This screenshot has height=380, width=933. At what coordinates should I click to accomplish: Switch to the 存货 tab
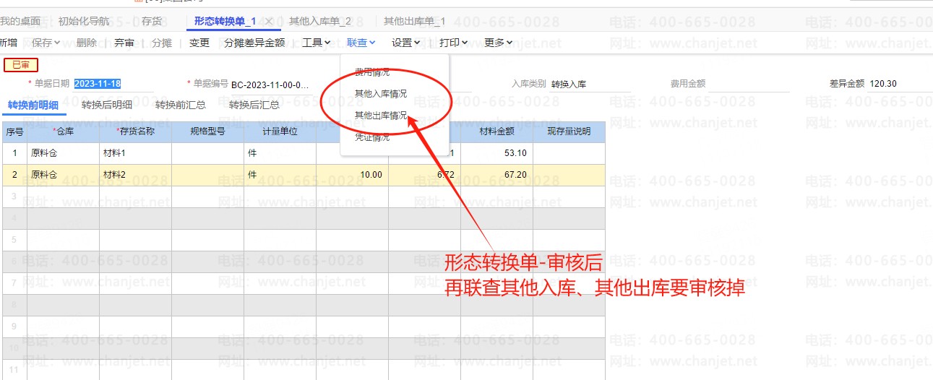click(152, 22)
